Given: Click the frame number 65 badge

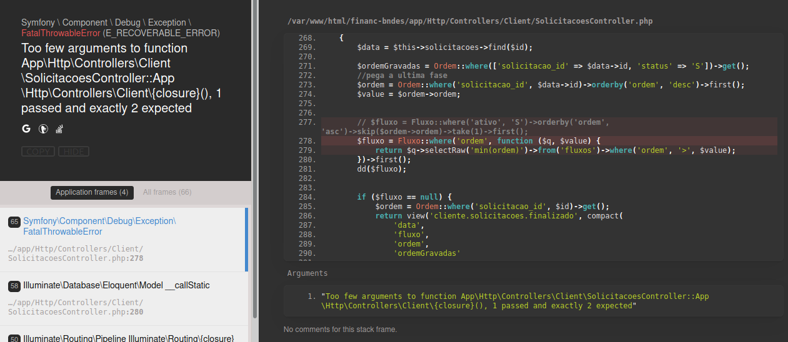Looking at the screenshot, I should [14, 222].
